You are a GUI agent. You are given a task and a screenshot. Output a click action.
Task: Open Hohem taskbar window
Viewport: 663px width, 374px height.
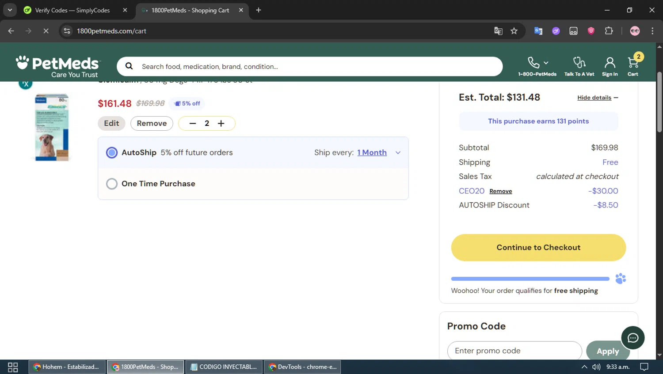pyautogui.click(x=67, y=367)
